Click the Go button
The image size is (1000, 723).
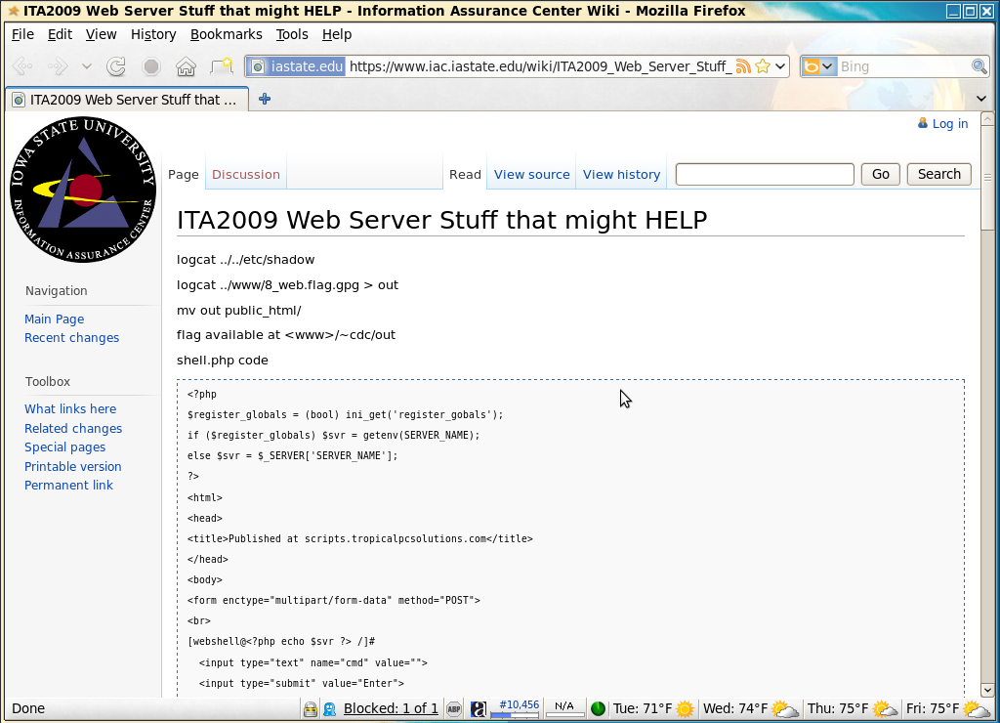(x=881, y=174)
